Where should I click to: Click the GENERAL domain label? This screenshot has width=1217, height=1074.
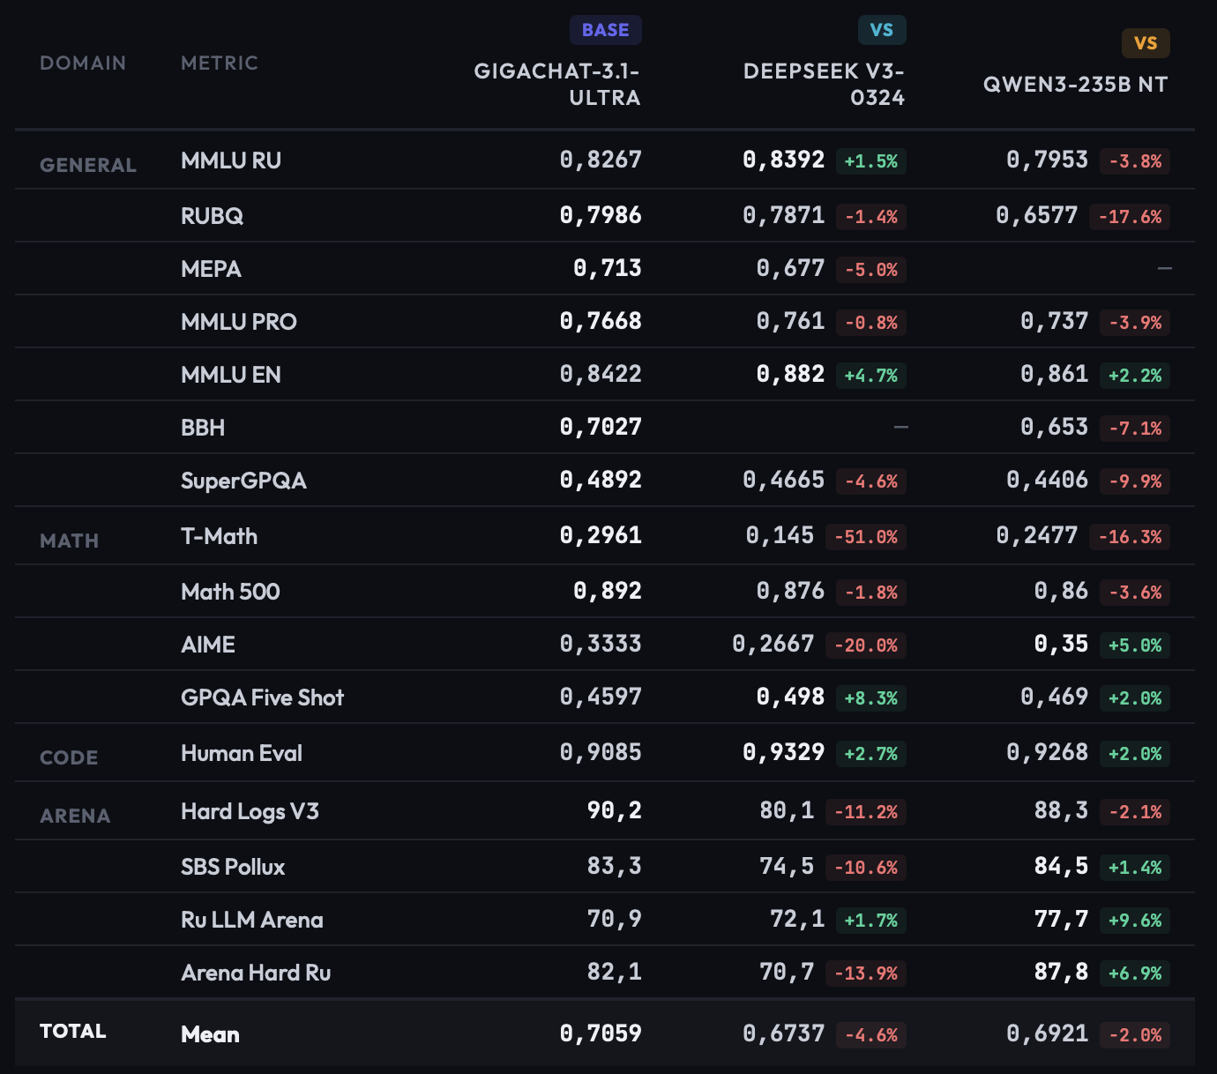(x=88, y=165)
